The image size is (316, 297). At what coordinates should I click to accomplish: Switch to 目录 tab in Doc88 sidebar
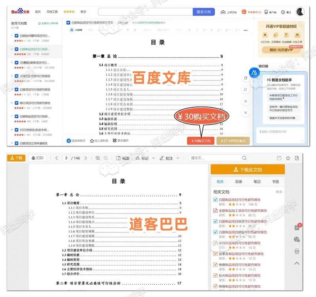[x=238, y=182]
